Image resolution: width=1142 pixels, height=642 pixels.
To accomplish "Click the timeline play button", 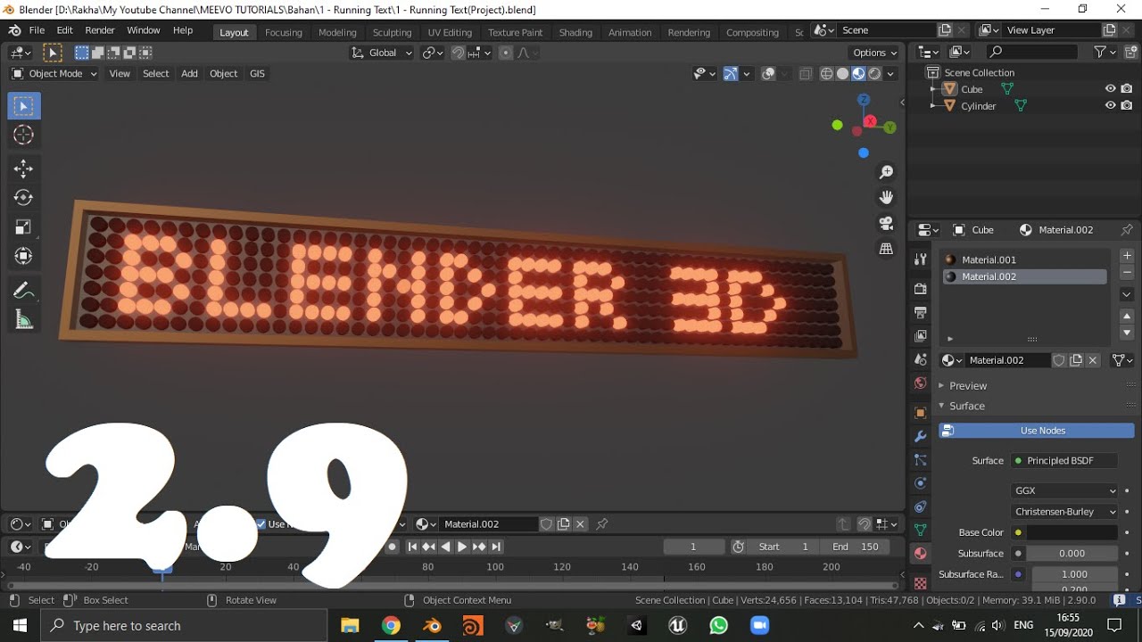I will point(462,547).
